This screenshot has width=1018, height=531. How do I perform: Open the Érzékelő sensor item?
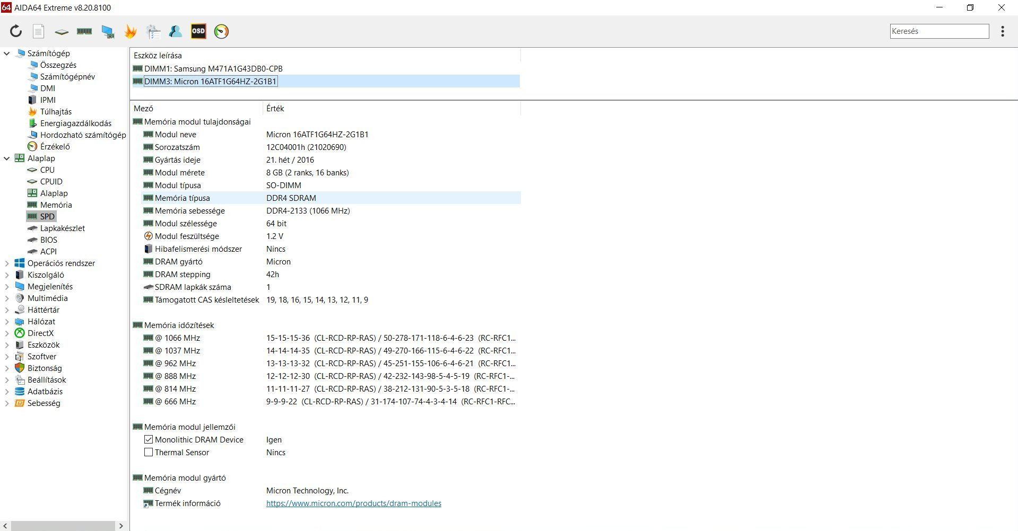pyautogui.click(x=55, y=147)
